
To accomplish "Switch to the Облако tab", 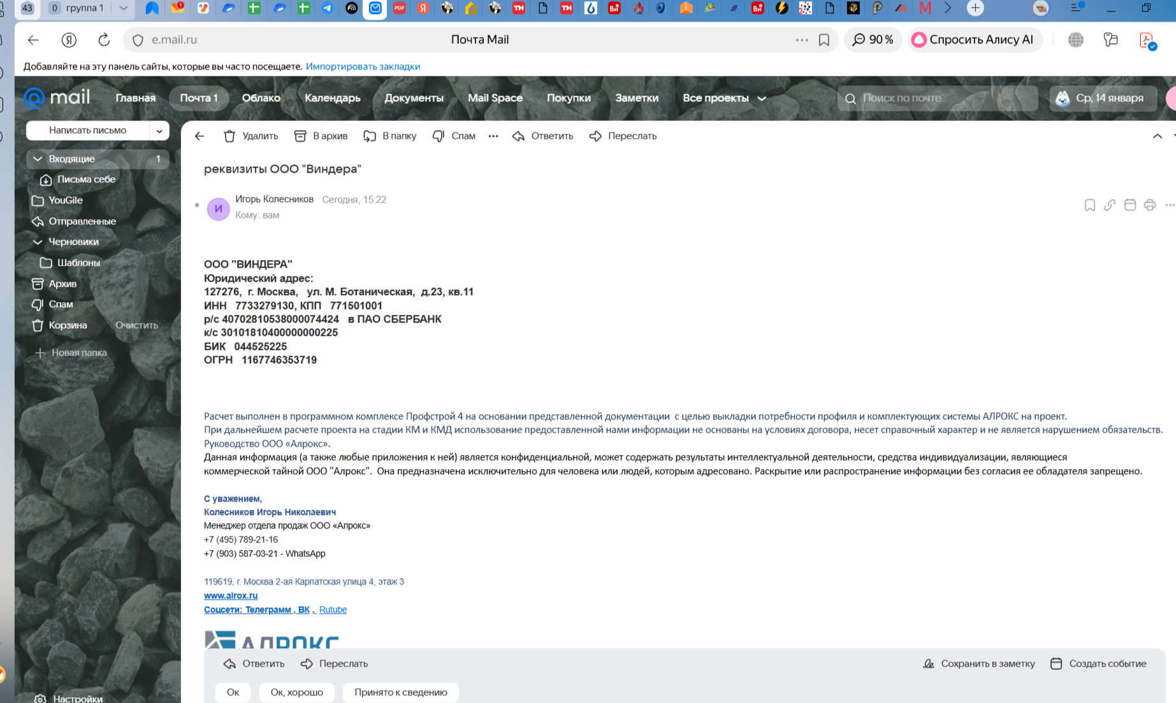I will [x=261, y=98].
